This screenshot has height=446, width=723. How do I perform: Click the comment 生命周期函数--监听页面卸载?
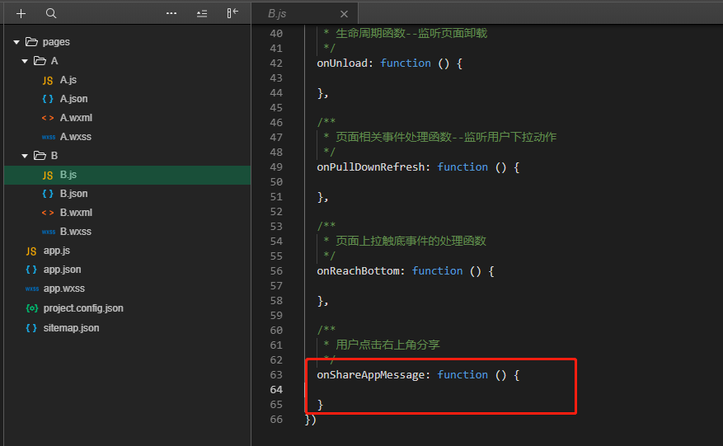point(411,33)
